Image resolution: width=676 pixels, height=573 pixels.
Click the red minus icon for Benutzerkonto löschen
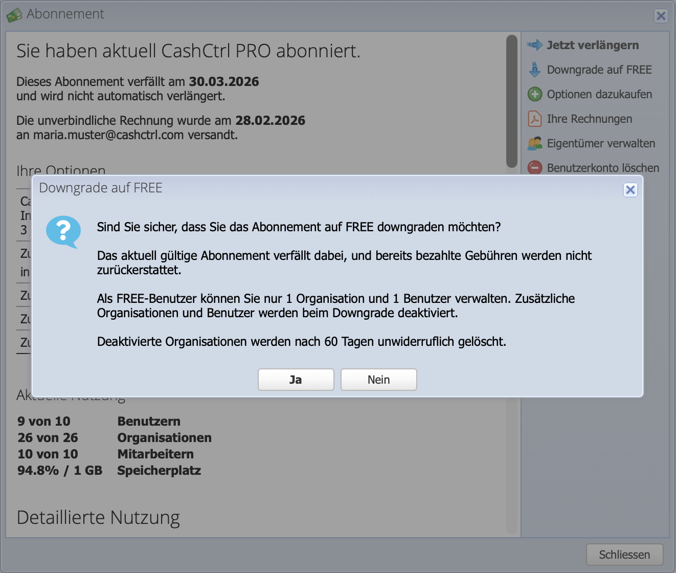tap(535, 167)
